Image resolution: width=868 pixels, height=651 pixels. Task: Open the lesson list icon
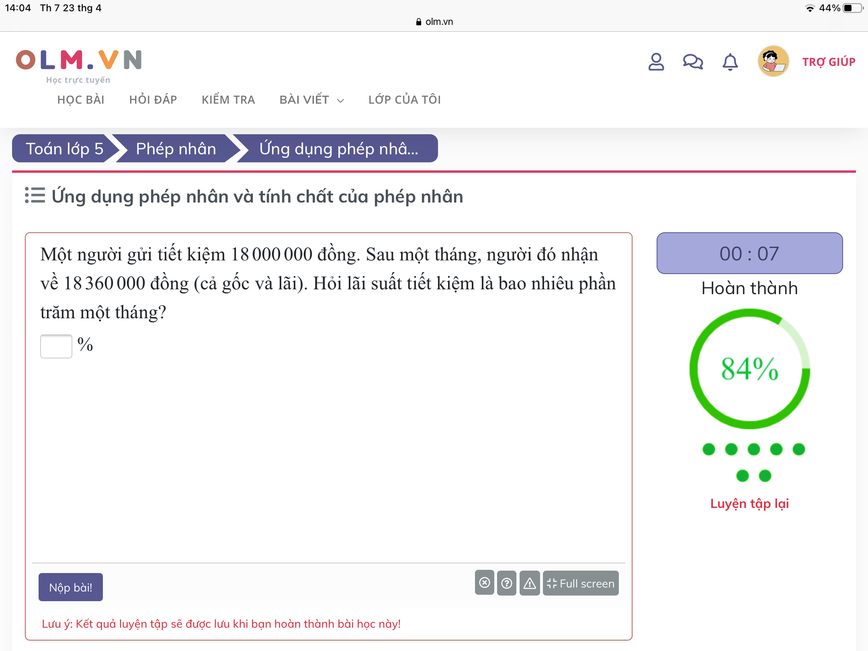[x=35, y=196]
